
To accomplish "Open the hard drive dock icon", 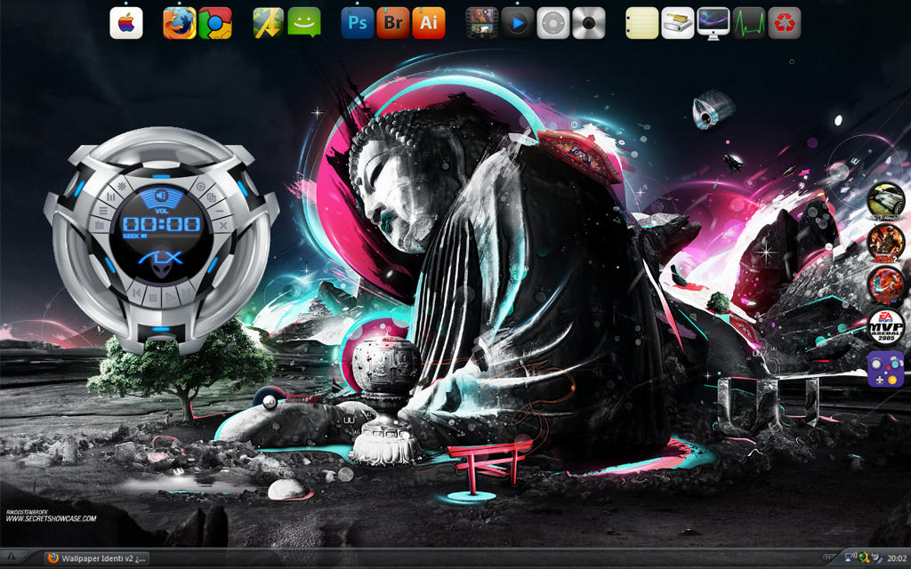I will [x=677, y=23].
